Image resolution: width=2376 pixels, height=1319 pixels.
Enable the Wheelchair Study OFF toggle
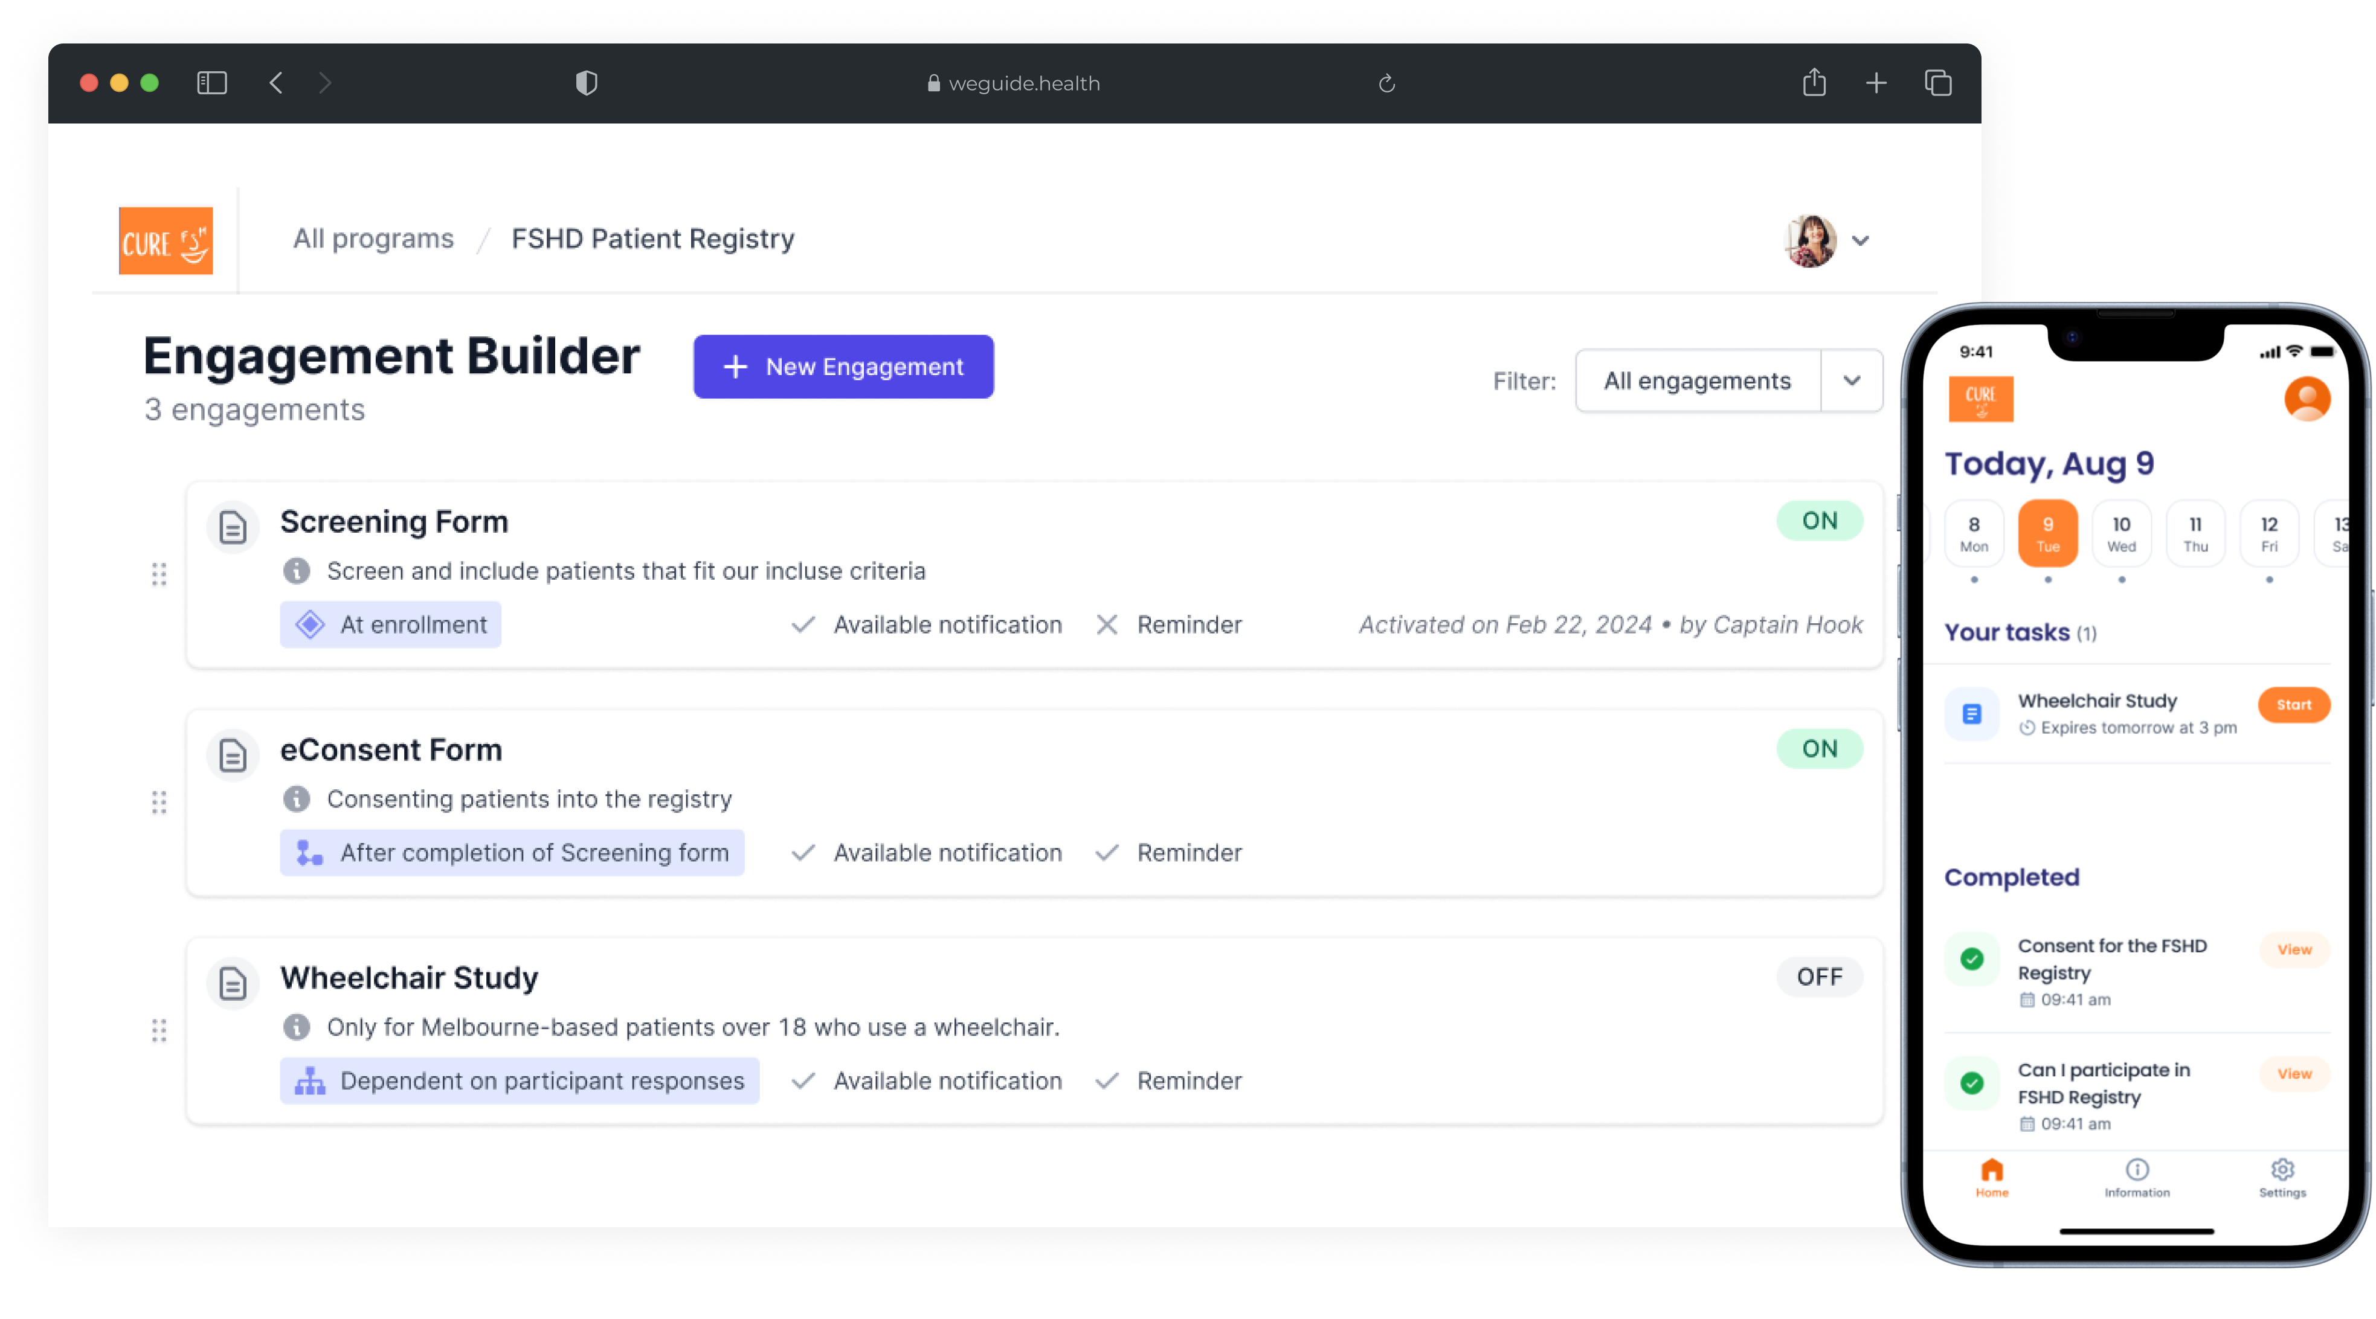pos(1819,977)
